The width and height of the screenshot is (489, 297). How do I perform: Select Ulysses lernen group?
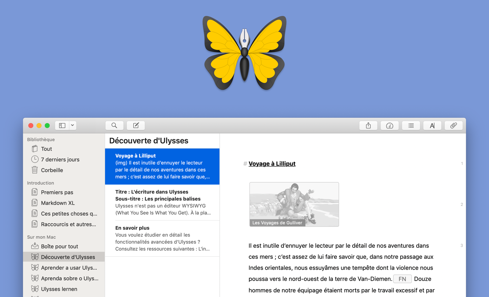coord(64,289)
